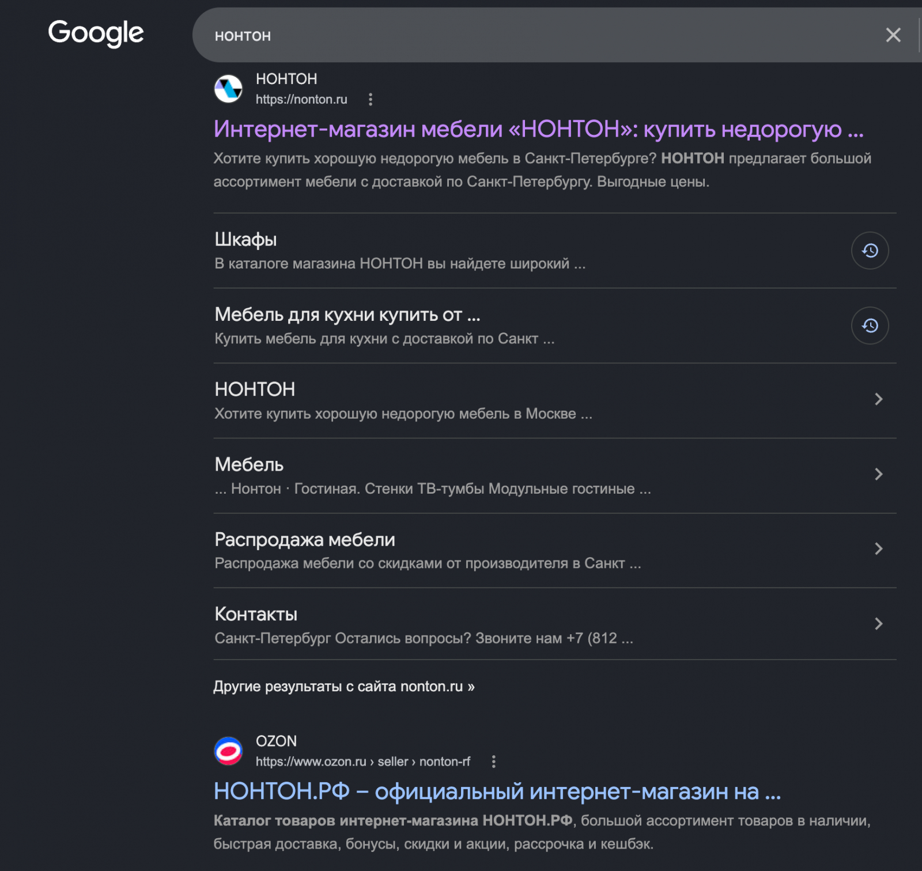Click the chevron on the Мебель row
This screenshot has height=871, width=922.
click(878, 474)
